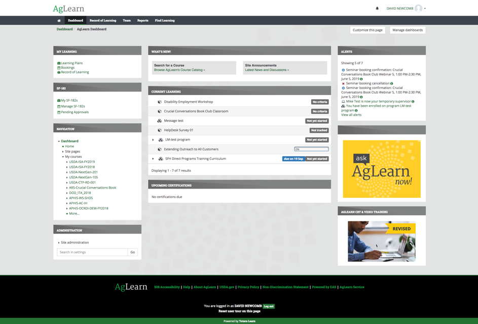The height and width of the screenshot is (324, 478).
Task: Collapse My courses in navigation
Action: tap(63, 157)
